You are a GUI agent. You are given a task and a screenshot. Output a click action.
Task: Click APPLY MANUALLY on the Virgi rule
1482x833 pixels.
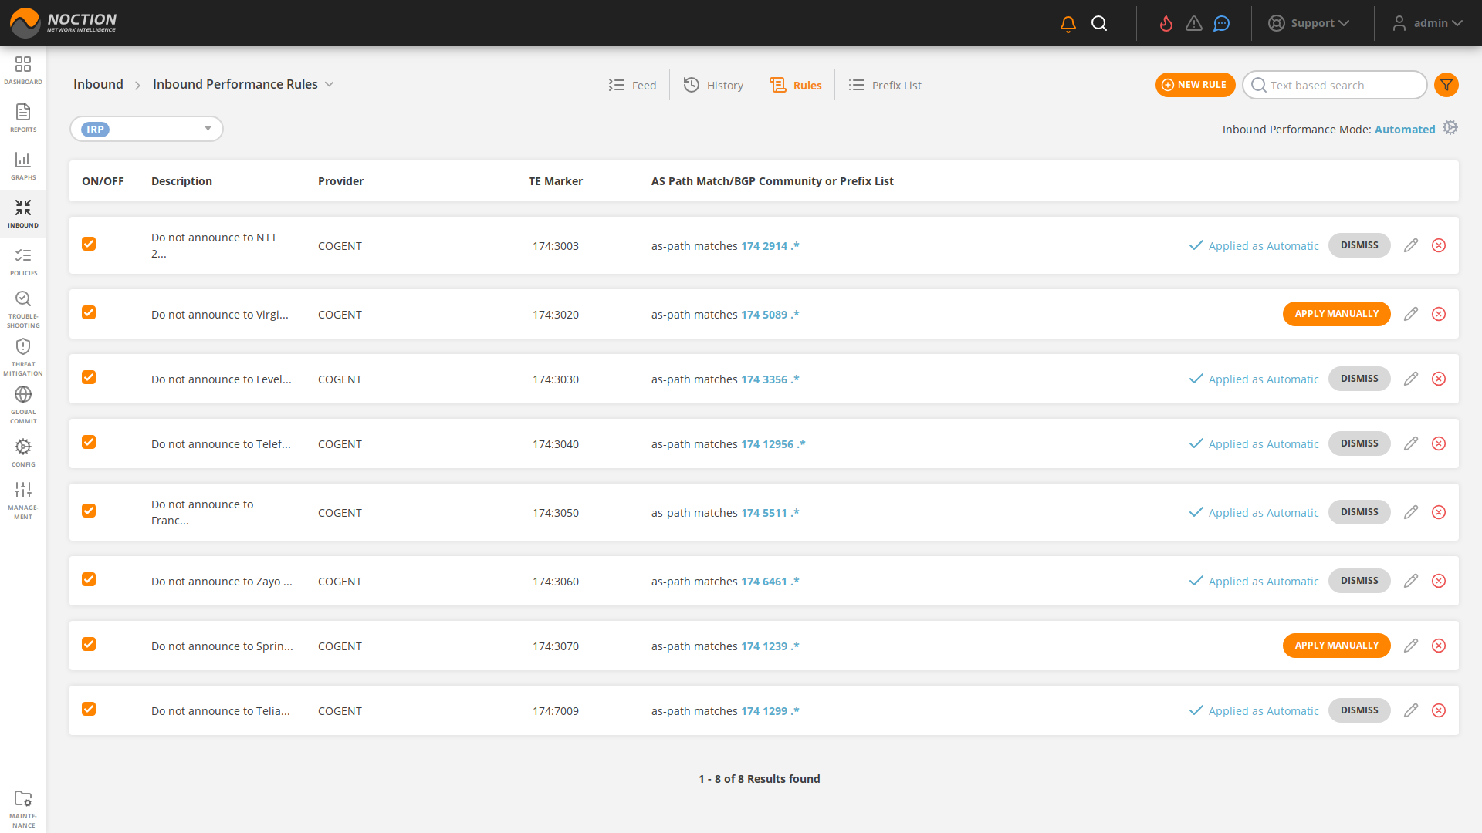point(1336,314)
